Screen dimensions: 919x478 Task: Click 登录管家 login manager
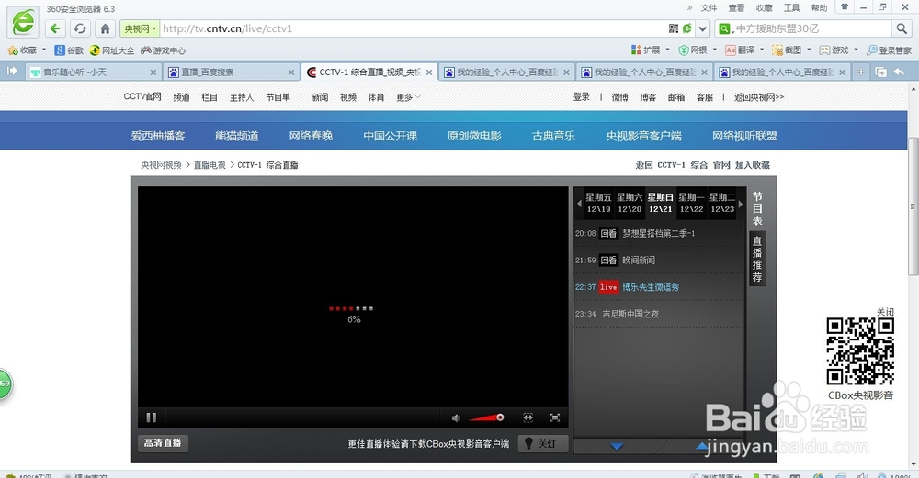point(889,50)
